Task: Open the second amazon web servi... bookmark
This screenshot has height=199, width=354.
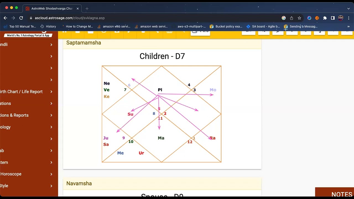Action: click(151, 27)
